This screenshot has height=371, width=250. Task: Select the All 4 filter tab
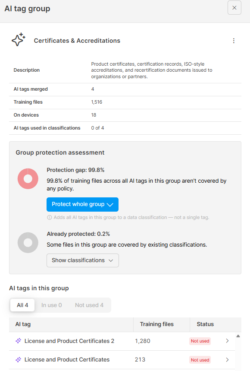pos(22,305)
